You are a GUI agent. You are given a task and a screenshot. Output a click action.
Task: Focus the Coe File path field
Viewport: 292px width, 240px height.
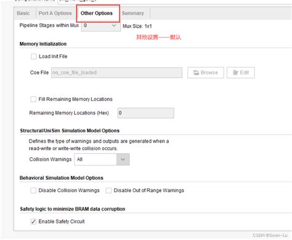116,73
